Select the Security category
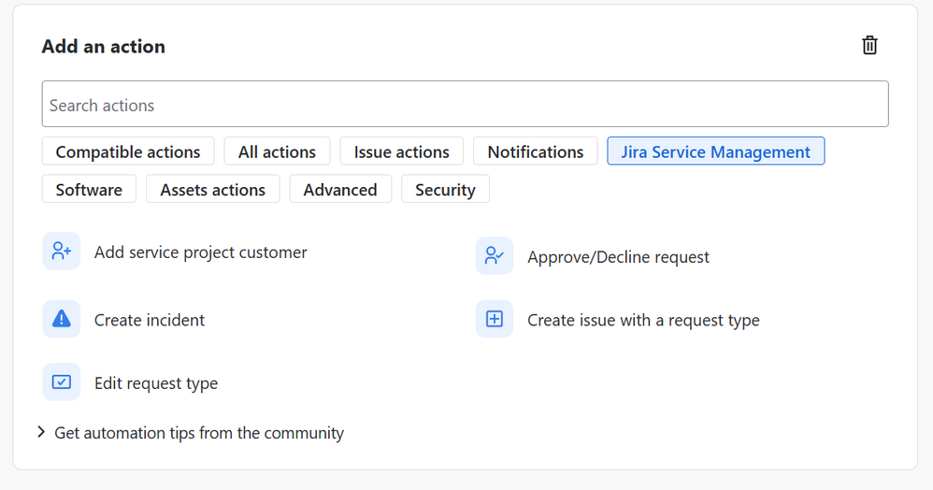 [445, 189]
